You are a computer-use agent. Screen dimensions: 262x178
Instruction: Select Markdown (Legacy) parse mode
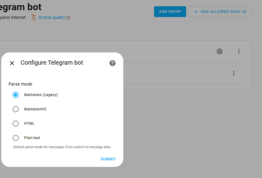(16, 95)
